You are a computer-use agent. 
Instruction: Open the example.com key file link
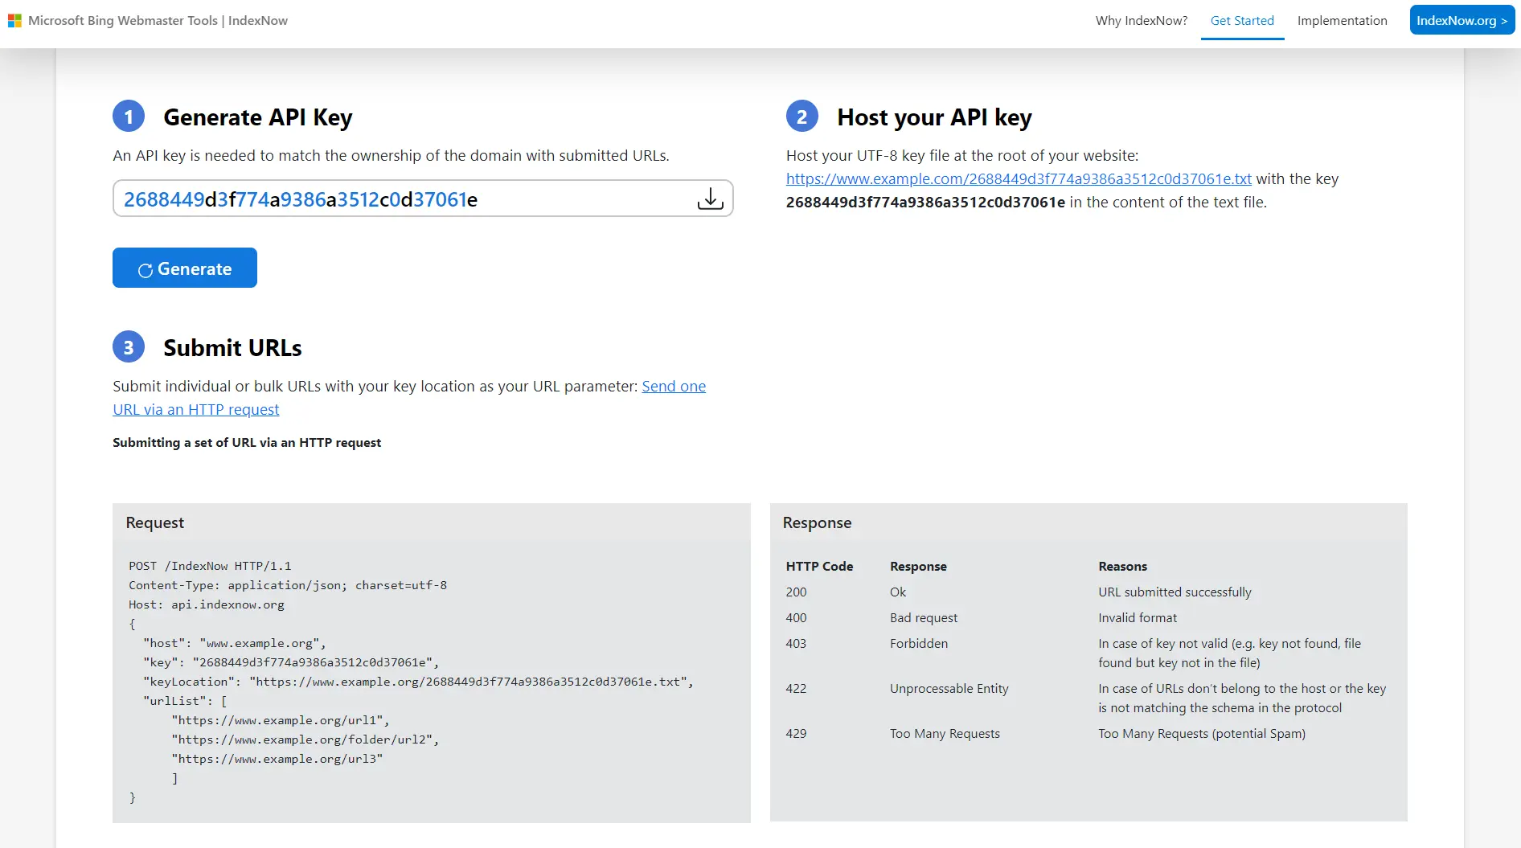tap(1018, 179)
